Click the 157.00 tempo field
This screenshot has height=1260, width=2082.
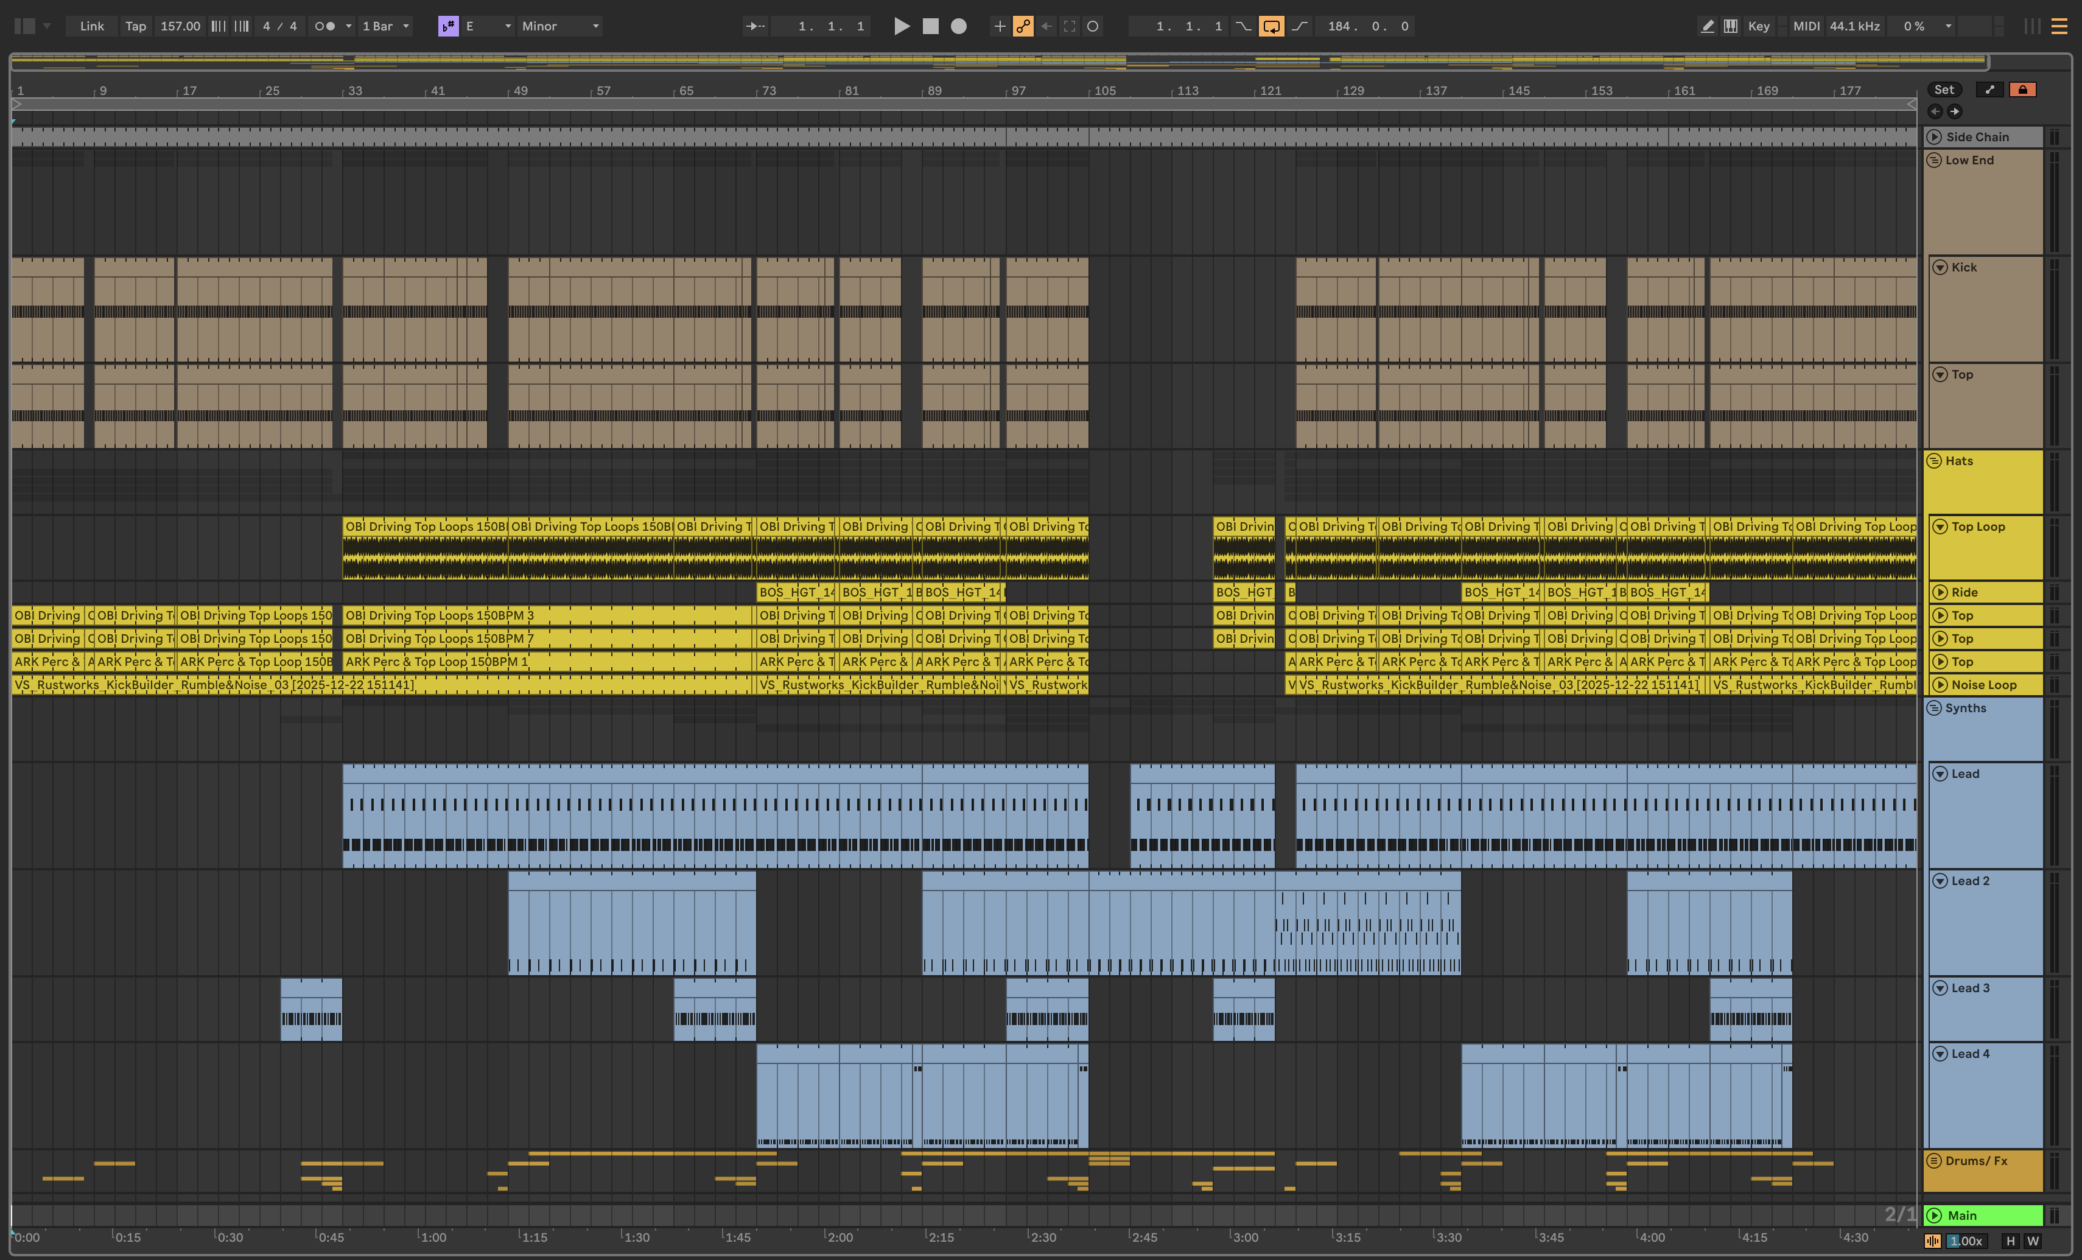180,26
